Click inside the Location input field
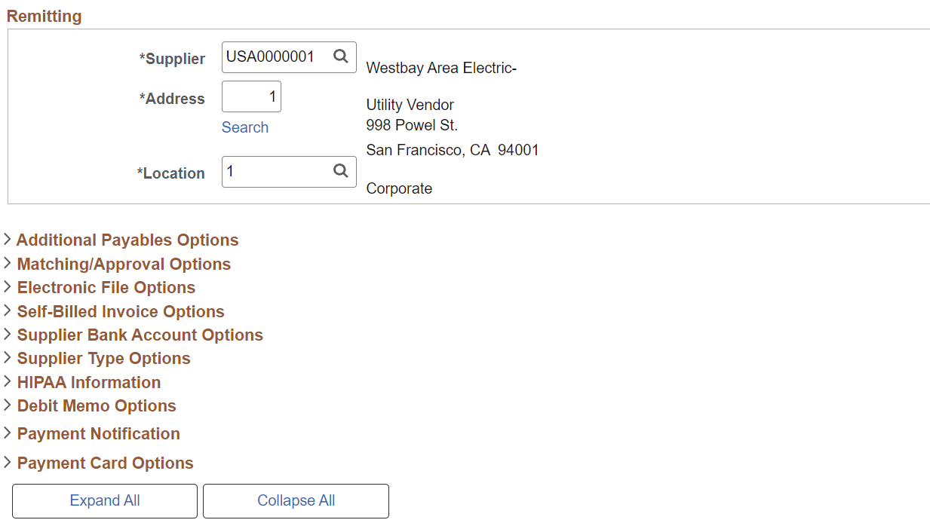Image resolution: width=930 pixels, height=523 pixels. [275, 171]
